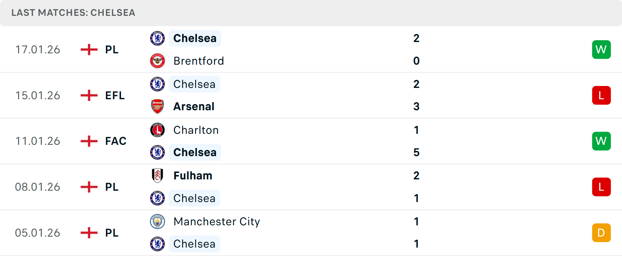The image size is (622, 256).
Task: Open the Arsenal team link
Action: point(194,106)
